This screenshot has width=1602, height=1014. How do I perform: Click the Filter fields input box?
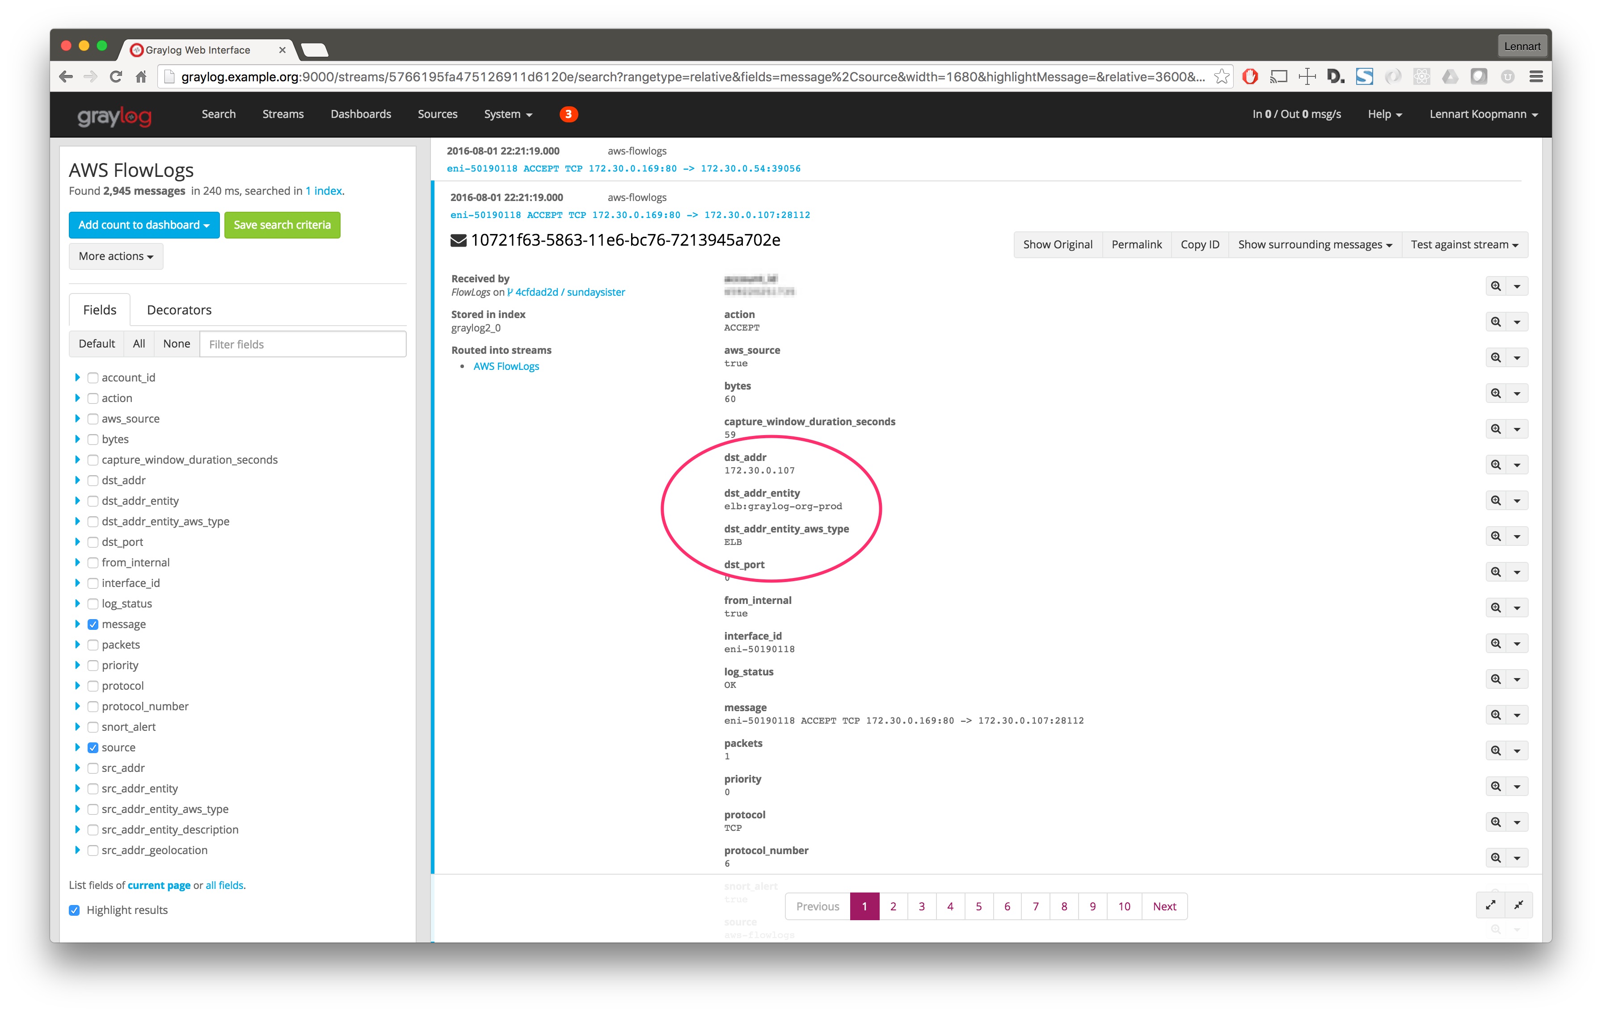[303, 344]
